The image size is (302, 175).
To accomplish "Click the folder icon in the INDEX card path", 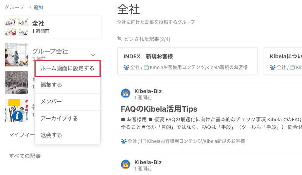I will [x=146, y=67].
